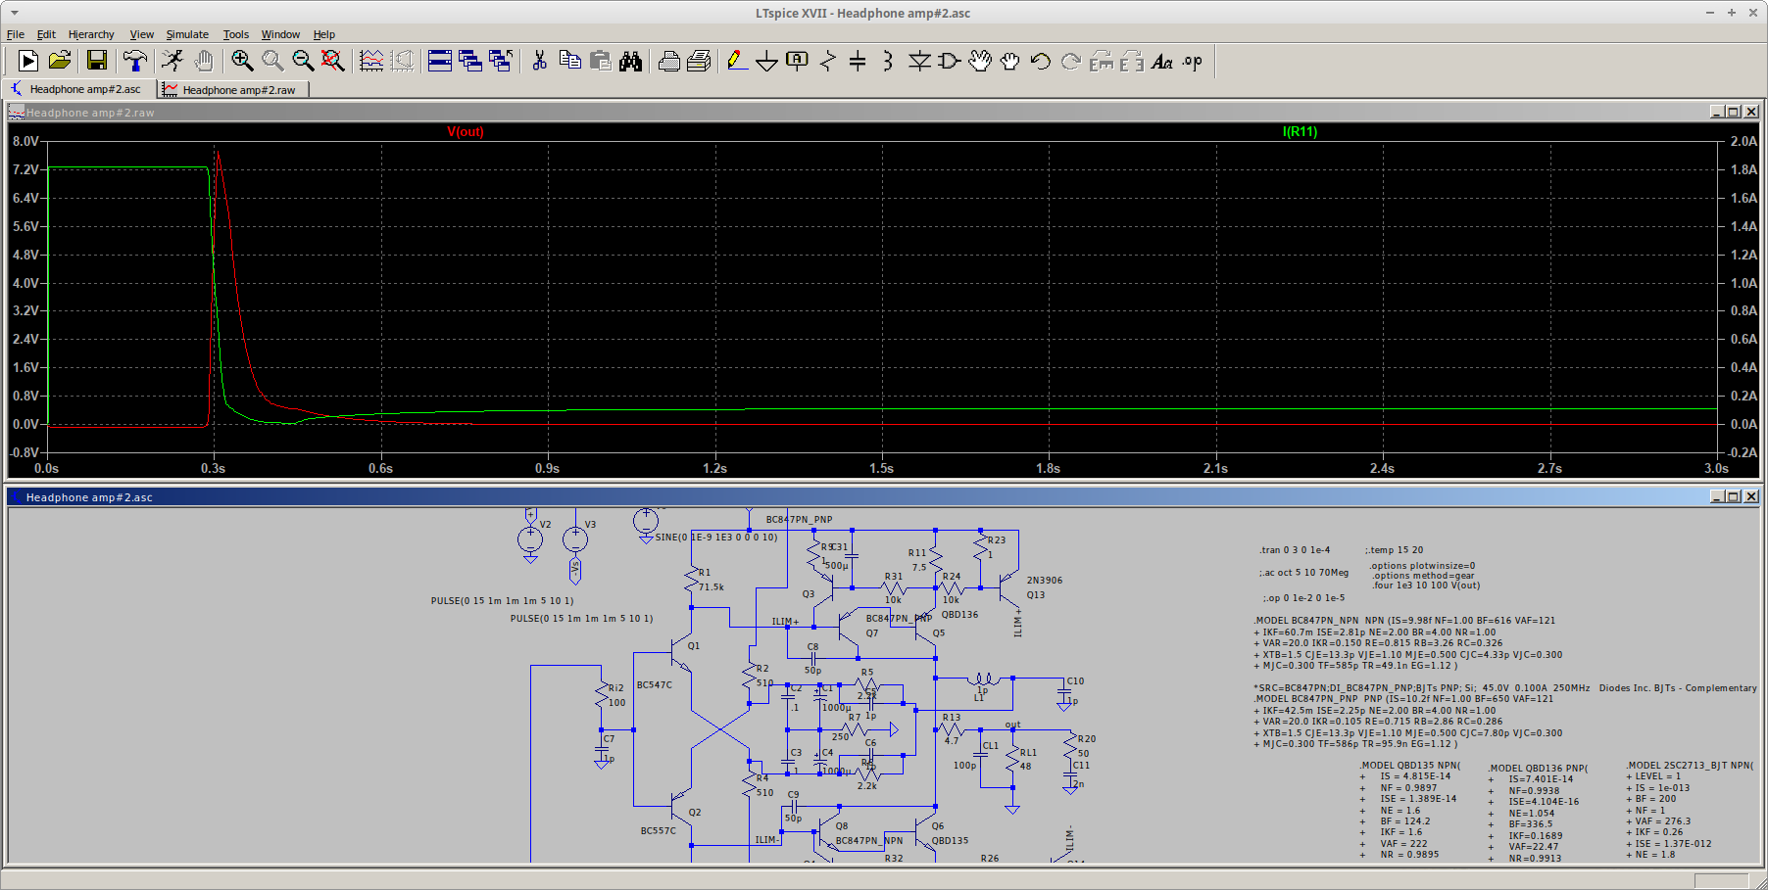Select the Text 'Aa' tool
Image resolution: width=1768 pixels, height=890 pixels.
[x=1161, y=61]
